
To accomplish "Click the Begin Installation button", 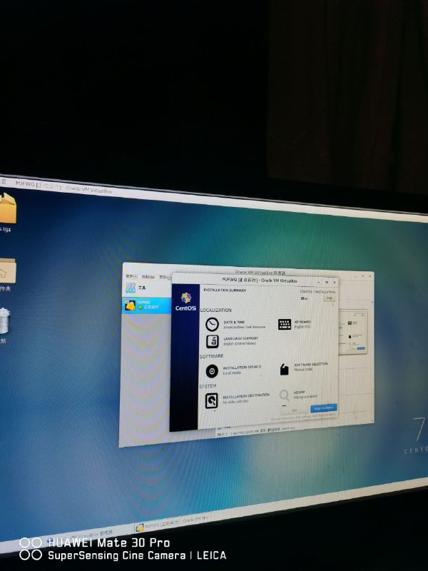I will pos(324,408).
